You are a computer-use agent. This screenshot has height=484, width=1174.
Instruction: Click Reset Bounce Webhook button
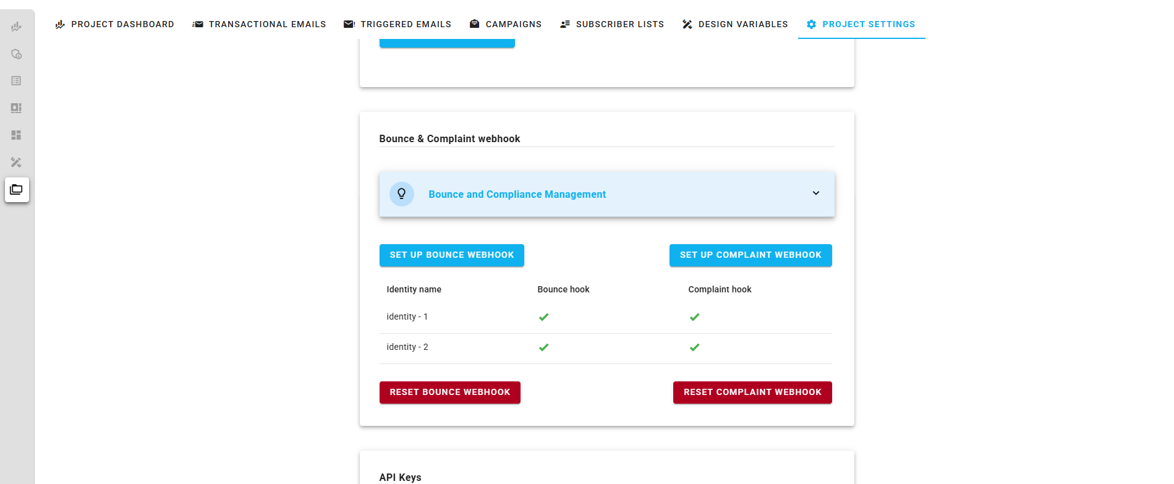point(449,393)
